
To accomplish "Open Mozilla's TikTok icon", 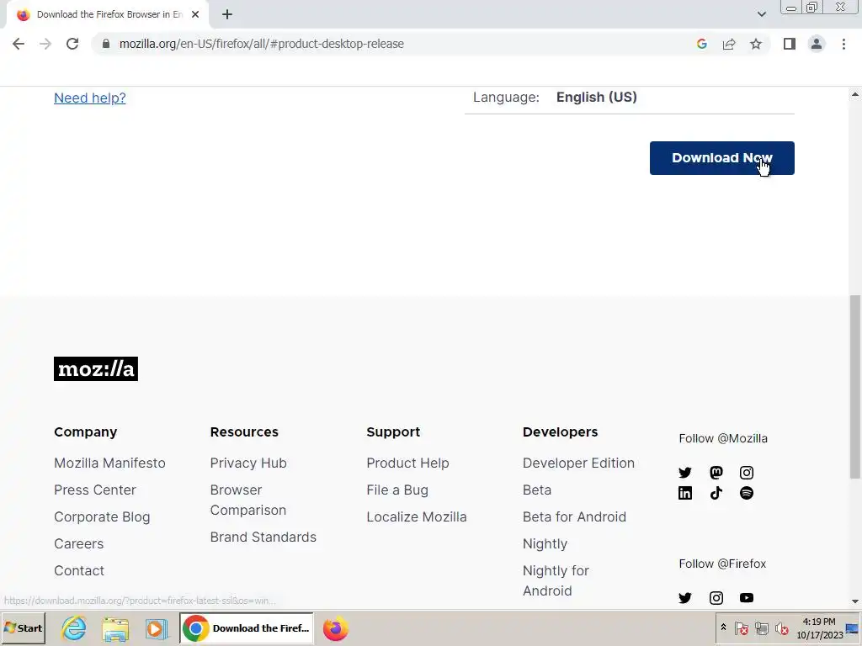I will click(x=716, y=493).
